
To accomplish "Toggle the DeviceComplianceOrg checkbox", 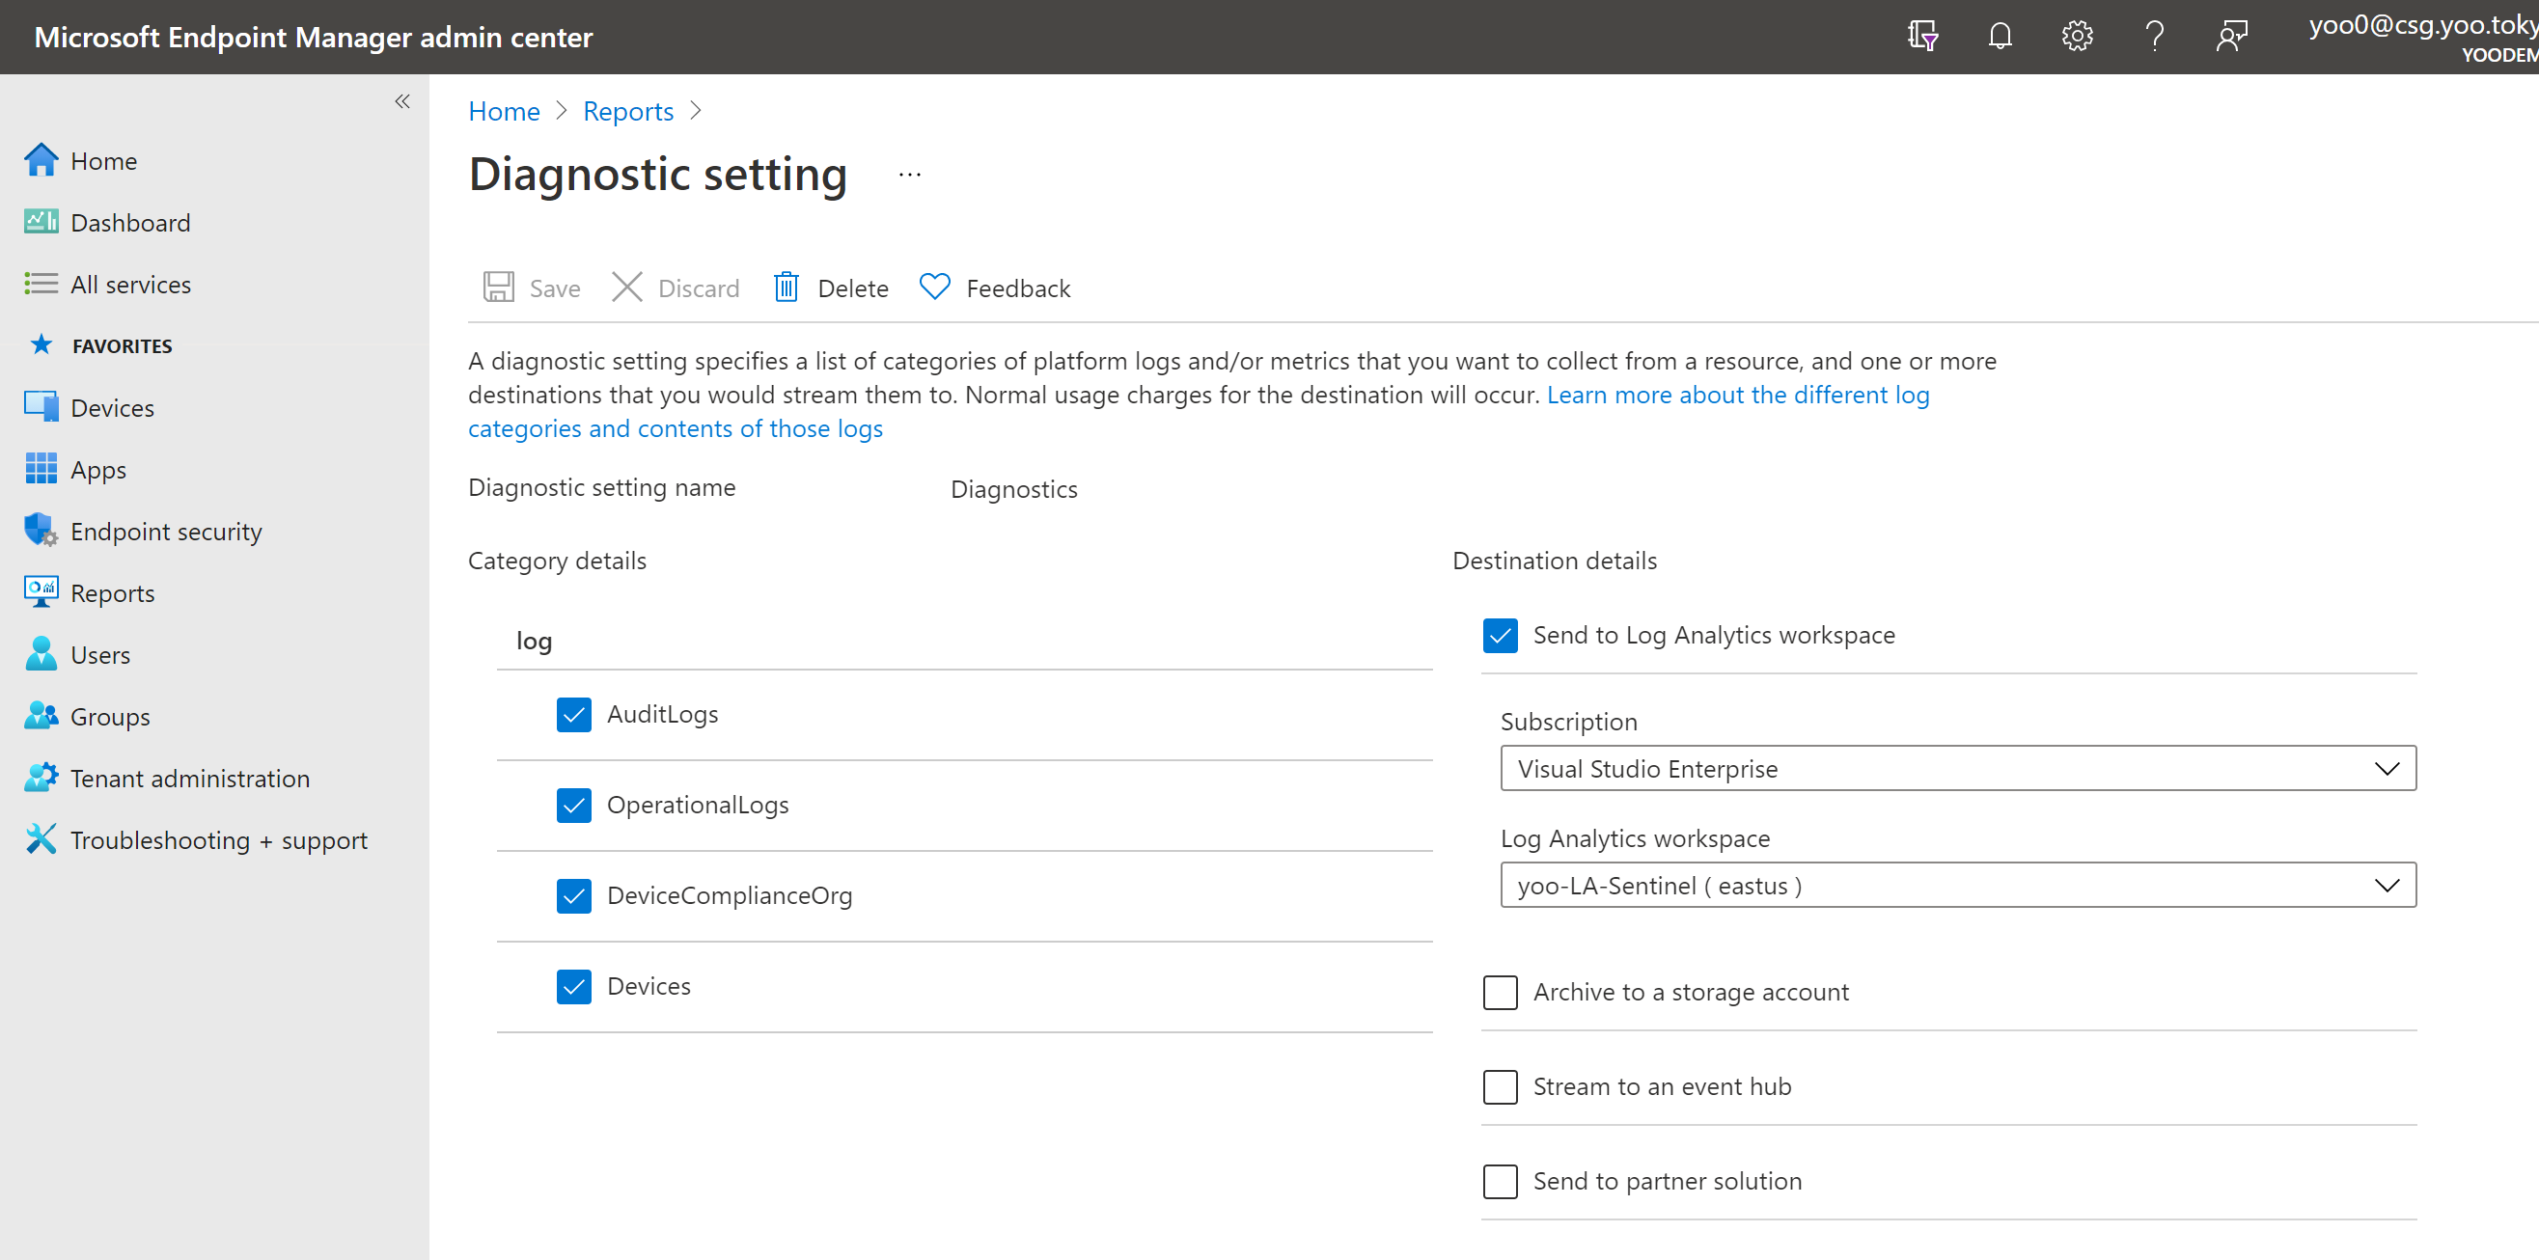I will [x=573, y=895].
